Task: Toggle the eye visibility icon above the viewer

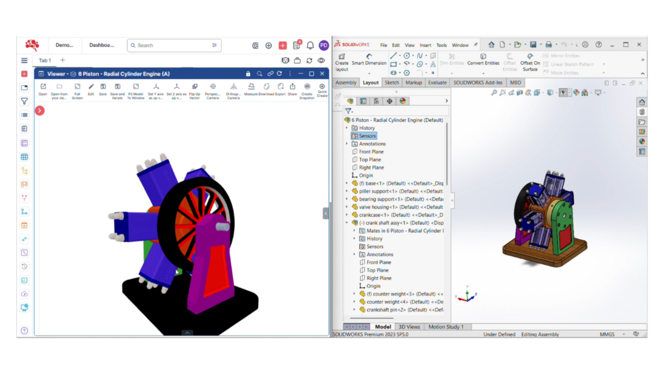Action: pos(321,60)
